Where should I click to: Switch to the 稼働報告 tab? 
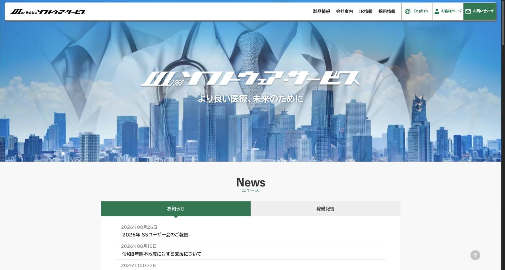(x=326, y=209)
